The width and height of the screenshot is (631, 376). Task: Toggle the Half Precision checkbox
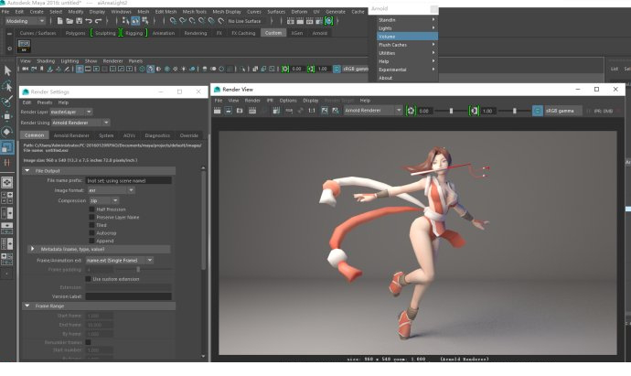click(91, 209)
